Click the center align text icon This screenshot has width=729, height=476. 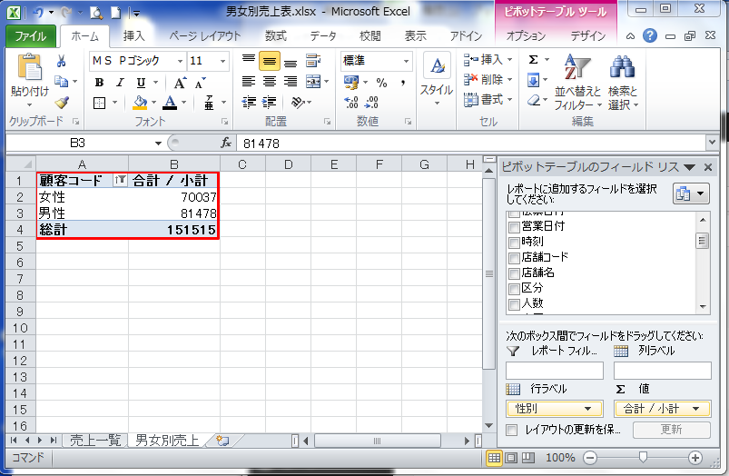270,82
